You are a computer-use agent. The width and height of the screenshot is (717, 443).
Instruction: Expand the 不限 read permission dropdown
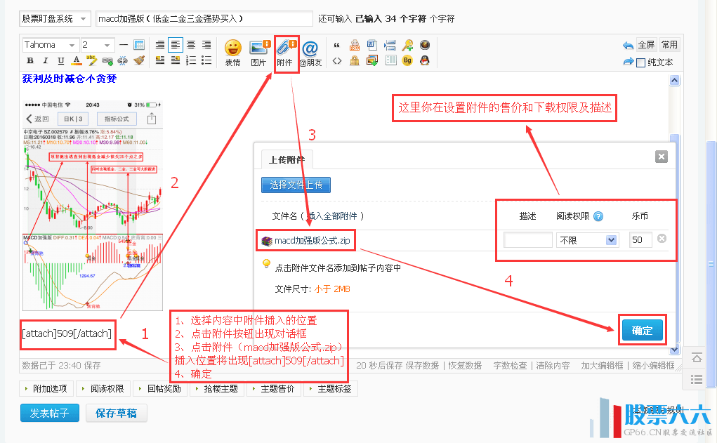click(x=587, y=240)
